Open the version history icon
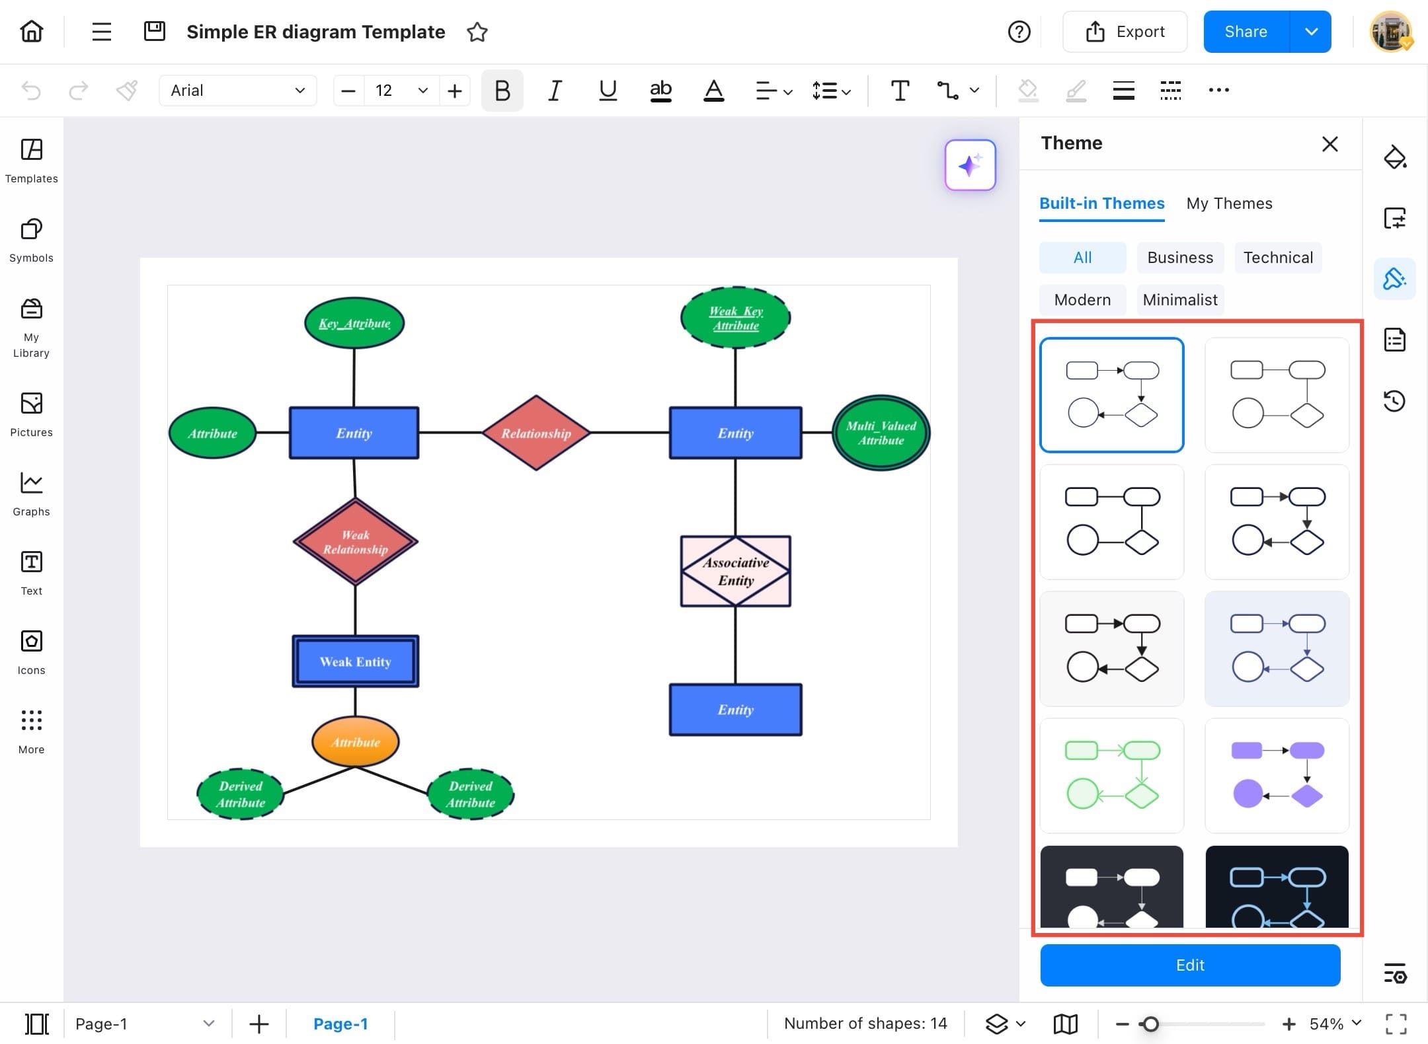The image size is (1428, 1044). pos(1394,400)
